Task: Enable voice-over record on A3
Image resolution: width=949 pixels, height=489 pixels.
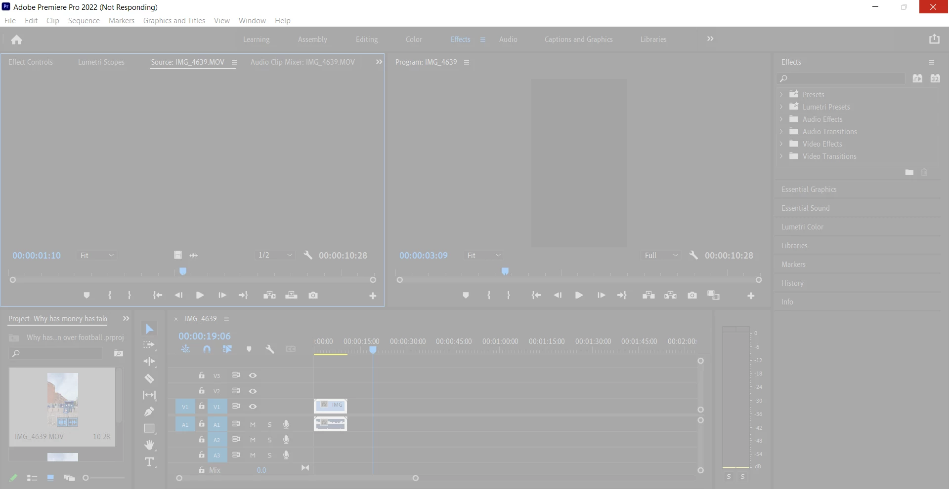Action: click(x=286, y=455)
